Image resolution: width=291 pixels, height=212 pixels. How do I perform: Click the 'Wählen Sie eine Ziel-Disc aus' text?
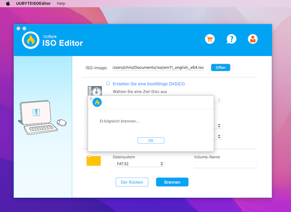click(x=140, y=91)
